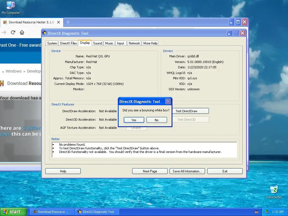This screenshot has width=288, height=216.
Task: Click the Next Page button
Action: point(150,171)
